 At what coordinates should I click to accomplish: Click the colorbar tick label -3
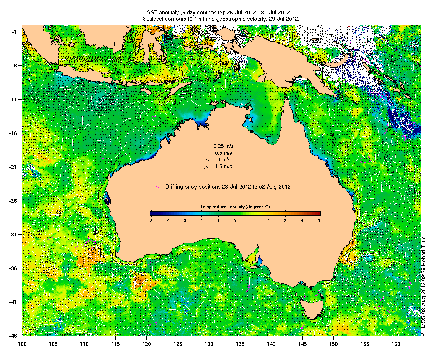click(184, 220)
